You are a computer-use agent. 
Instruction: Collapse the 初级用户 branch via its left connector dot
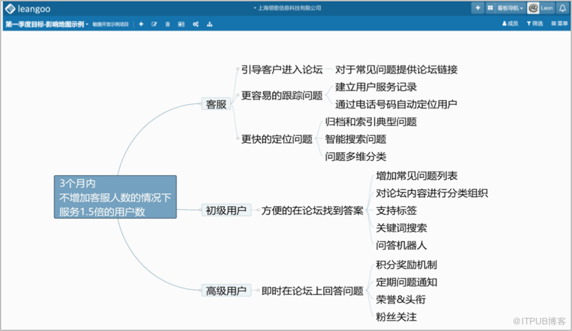click(x=200, y=210)
